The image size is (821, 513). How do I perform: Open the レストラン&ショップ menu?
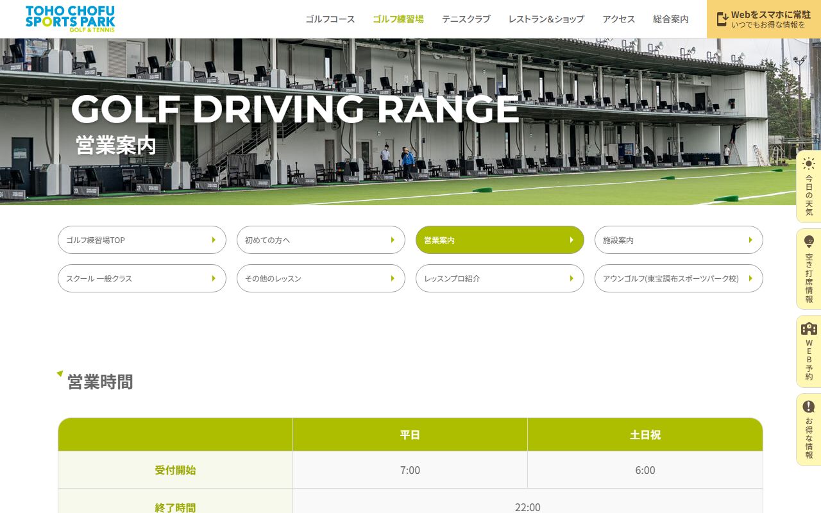click(x=546, y=19)
